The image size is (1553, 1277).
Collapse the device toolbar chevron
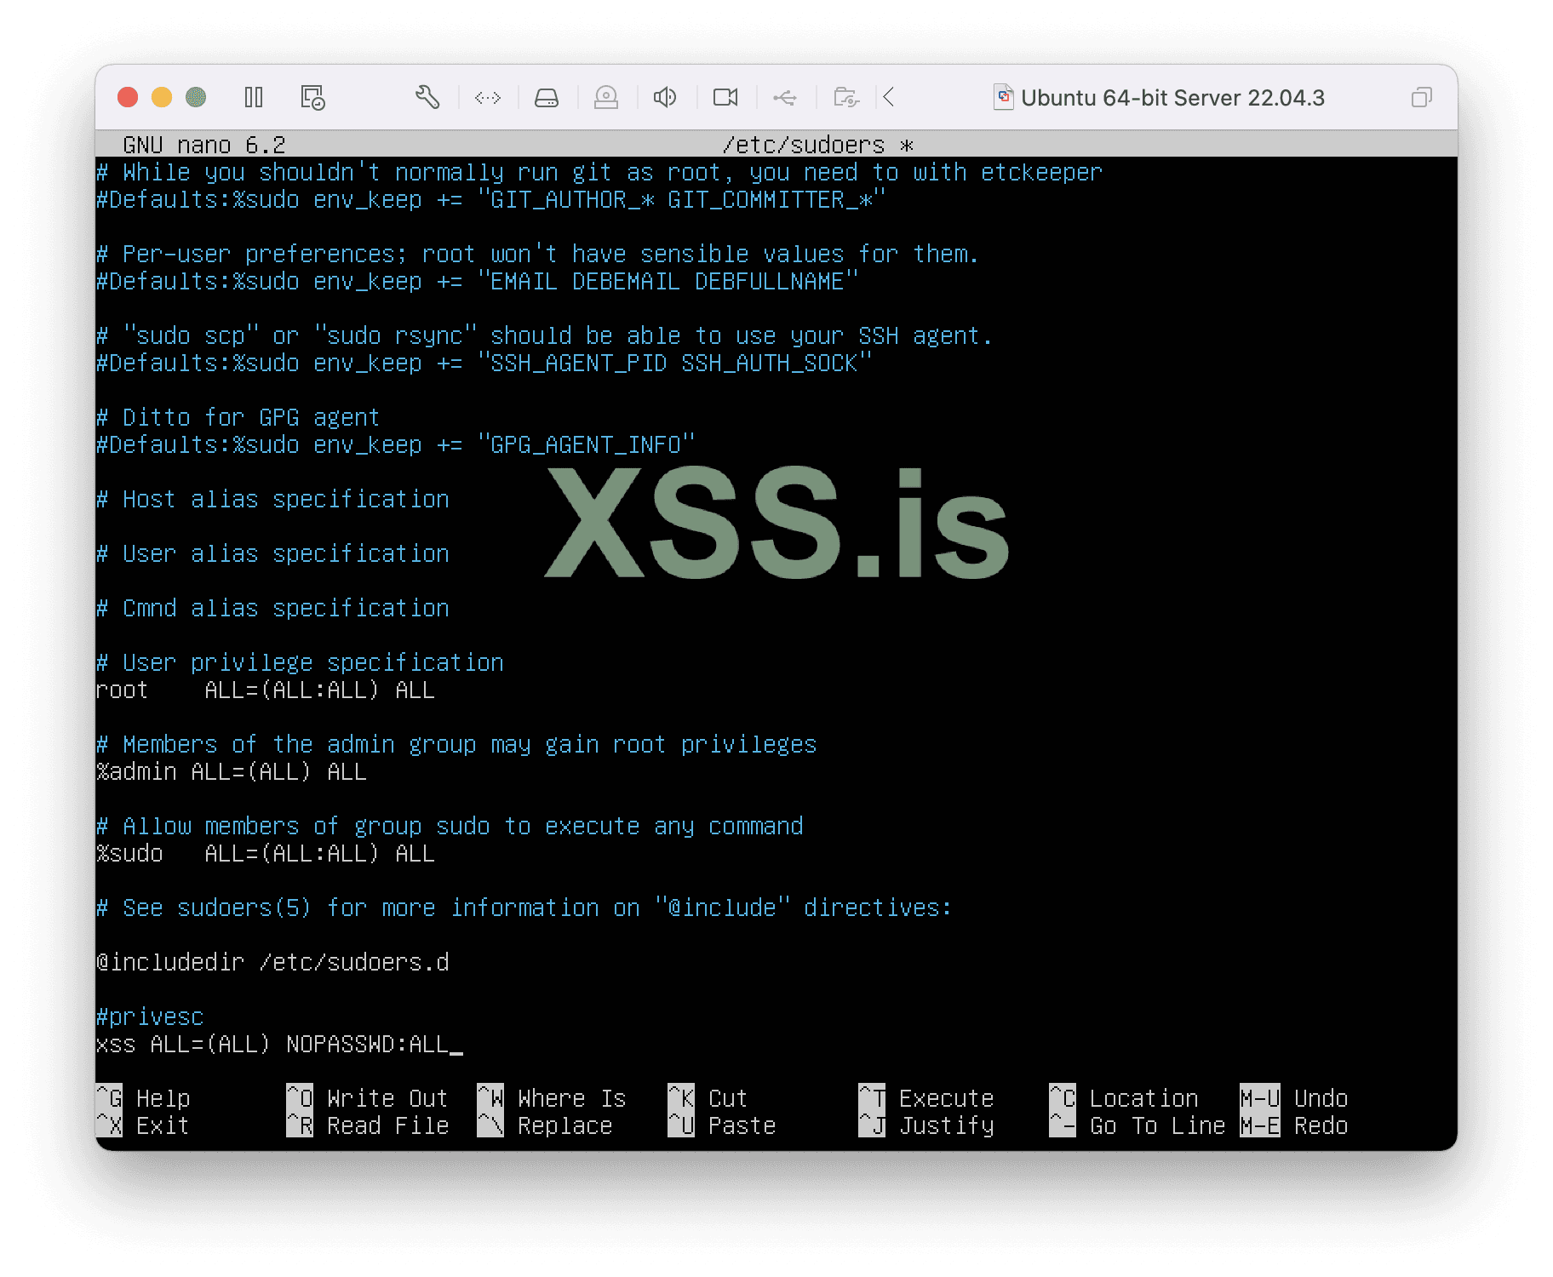[x=889, y=98]
